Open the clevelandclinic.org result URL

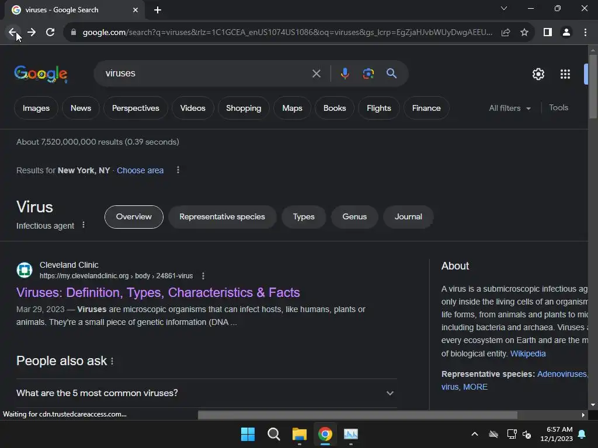pyautogui.click(x=116, y=276)
